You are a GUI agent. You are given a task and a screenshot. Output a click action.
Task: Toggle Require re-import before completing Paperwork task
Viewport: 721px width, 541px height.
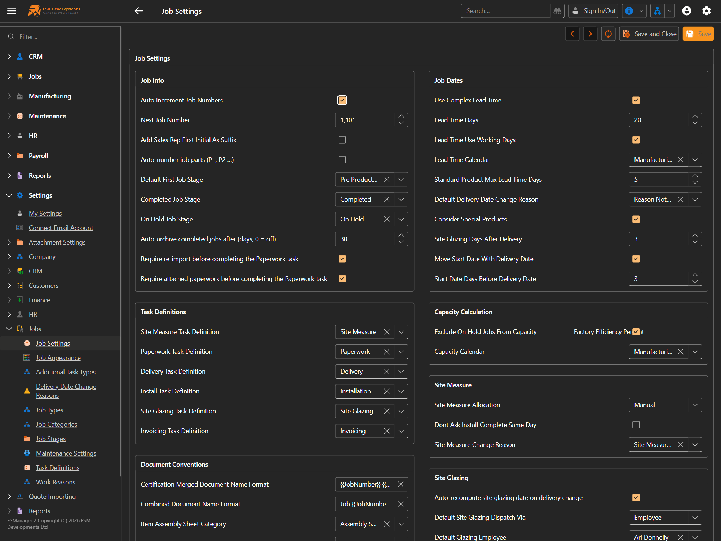point(342,259)
